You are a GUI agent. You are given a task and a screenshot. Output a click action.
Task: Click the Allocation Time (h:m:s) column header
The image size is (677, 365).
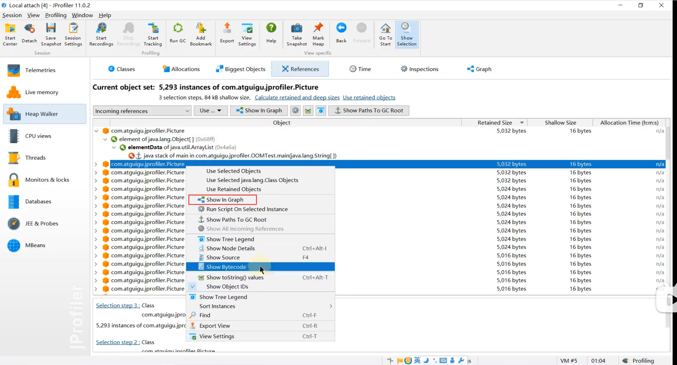(629, 123)
